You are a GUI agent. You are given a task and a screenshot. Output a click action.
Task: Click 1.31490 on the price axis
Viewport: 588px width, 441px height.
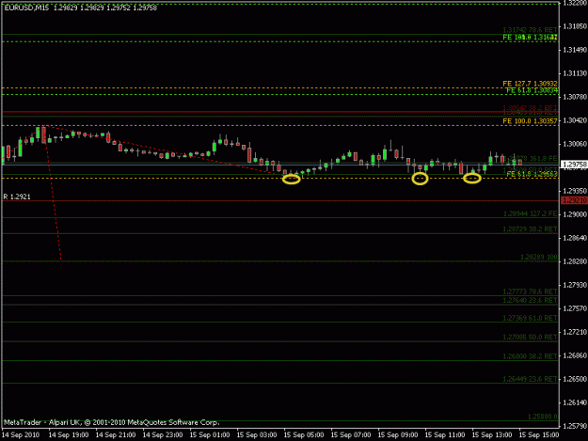(575, 50)
